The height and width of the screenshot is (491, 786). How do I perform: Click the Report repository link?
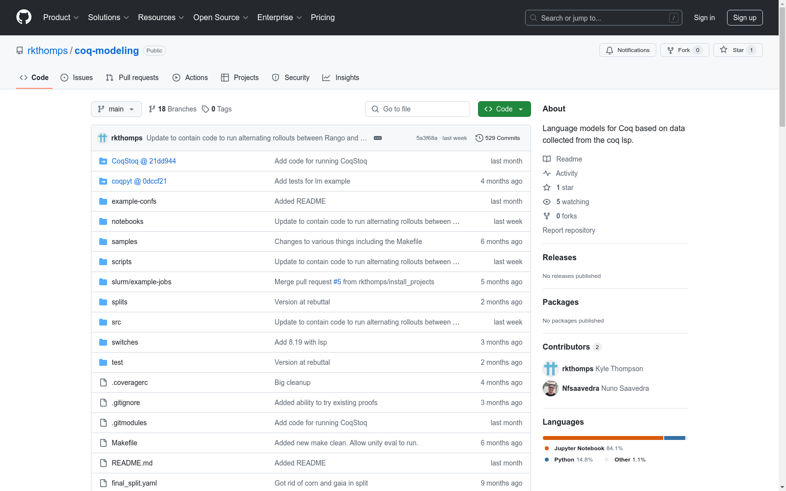(569, 230)
